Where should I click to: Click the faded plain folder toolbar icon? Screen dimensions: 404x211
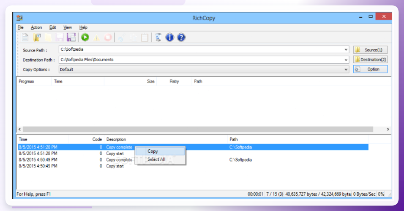click(x=48, y=38)
